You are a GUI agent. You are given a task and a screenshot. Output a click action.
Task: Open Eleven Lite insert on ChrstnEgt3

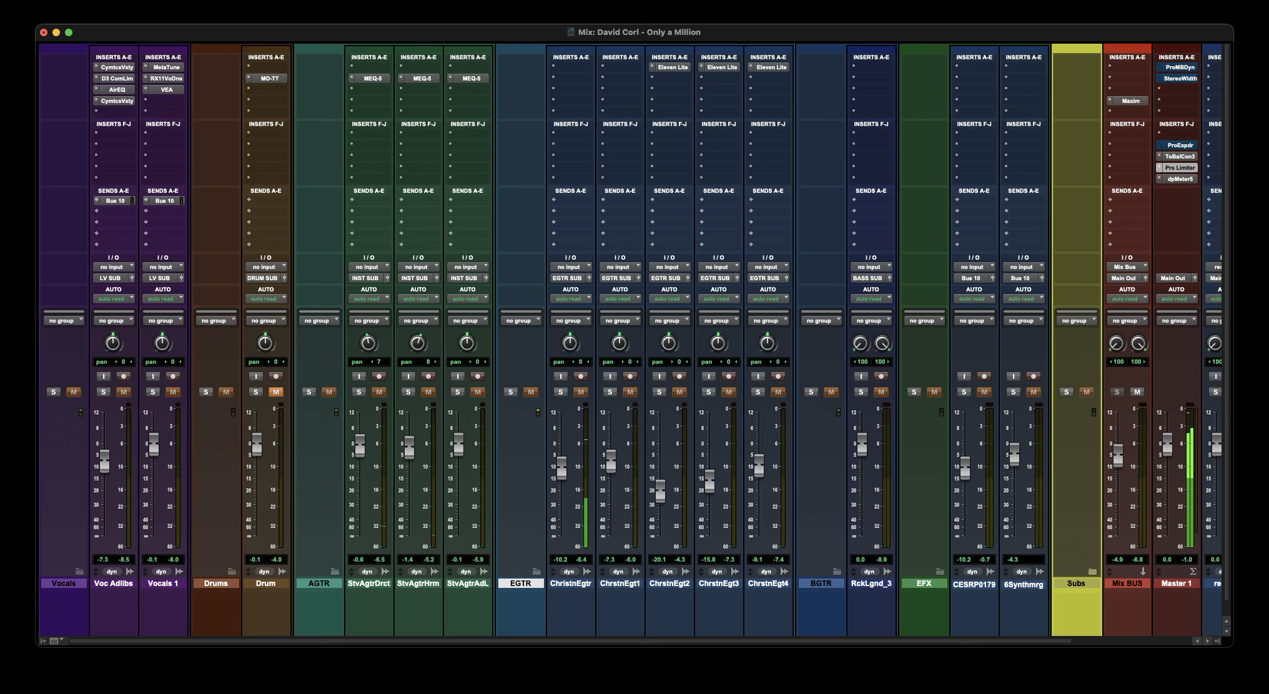click(x=719, y=67)
